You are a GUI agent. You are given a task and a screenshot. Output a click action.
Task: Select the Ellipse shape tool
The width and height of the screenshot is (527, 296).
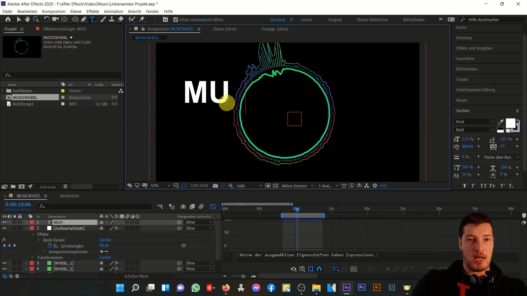[x=75, y=19]
